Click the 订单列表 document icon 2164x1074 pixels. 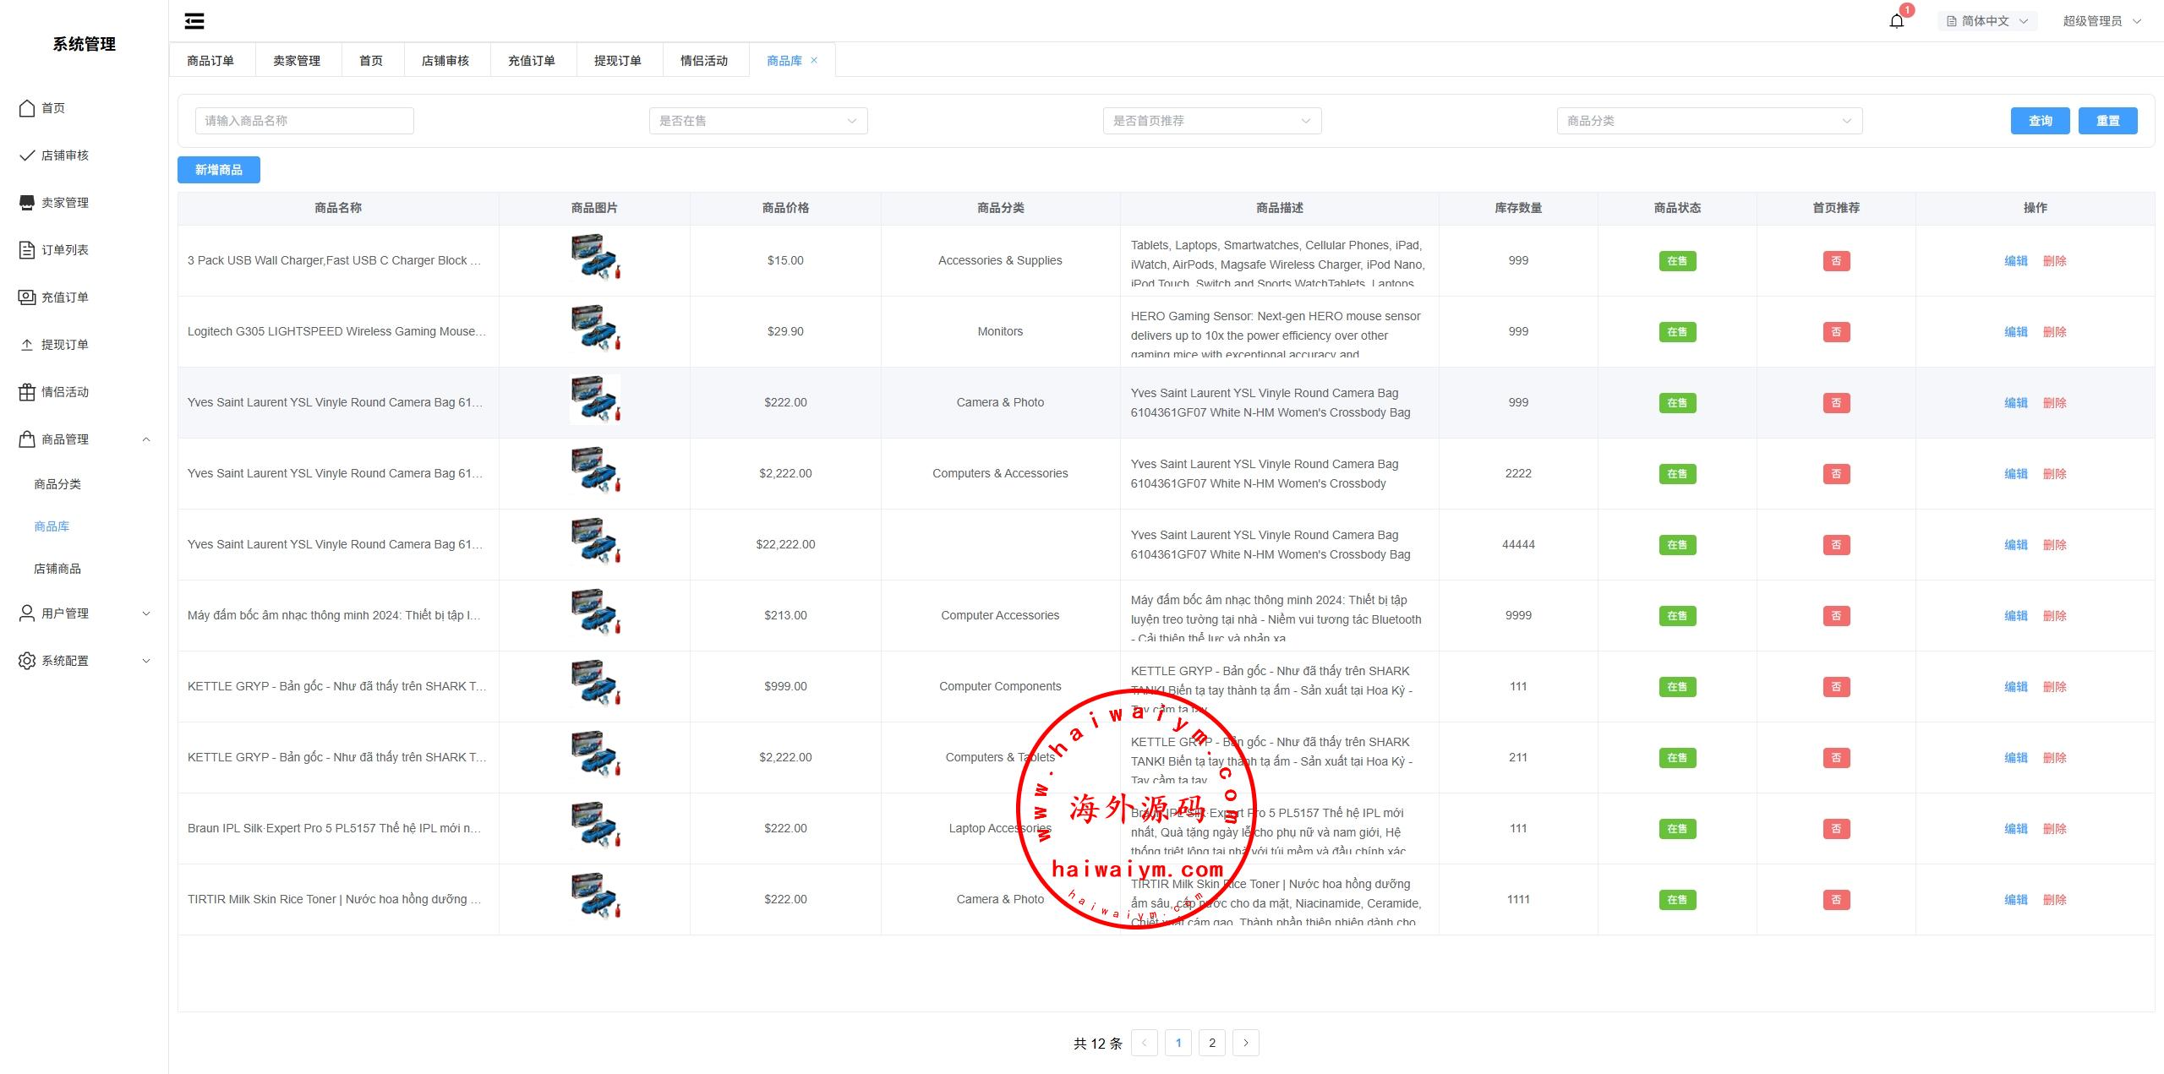pos(27,250)
